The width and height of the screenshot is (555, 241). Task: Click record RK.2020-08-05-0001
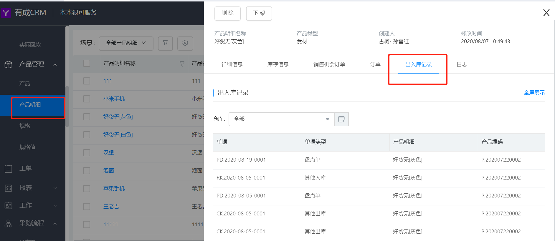click(241, 178)
